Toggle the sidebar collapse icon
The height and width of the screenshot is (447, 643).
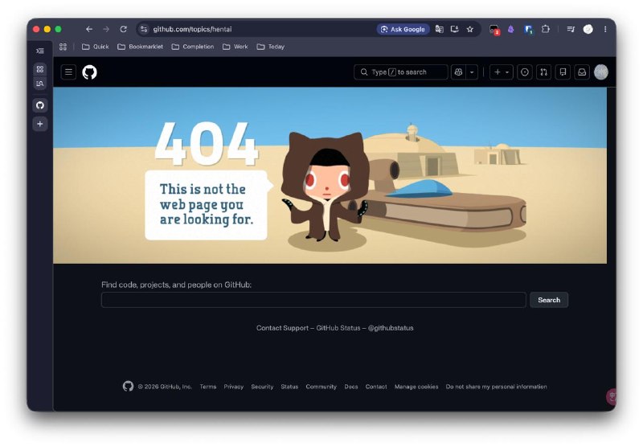[39, 51]
